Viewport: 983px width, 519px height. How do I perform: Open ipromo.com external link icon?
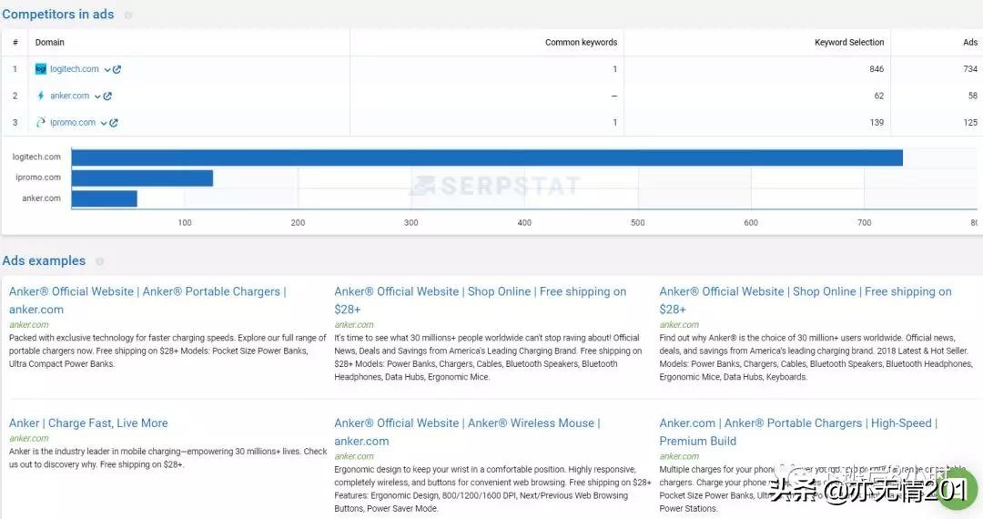(x=114, y=123)
